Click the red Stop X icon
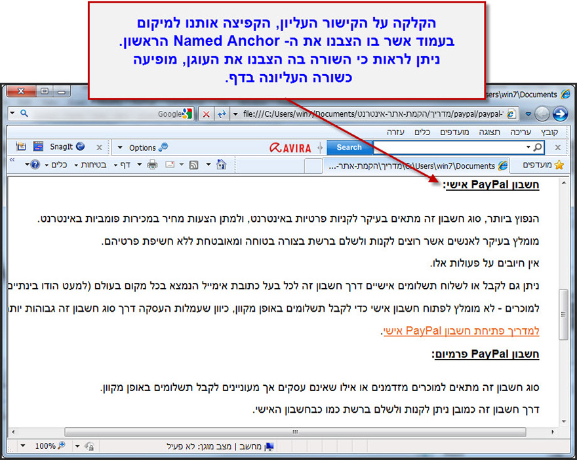 207,114
